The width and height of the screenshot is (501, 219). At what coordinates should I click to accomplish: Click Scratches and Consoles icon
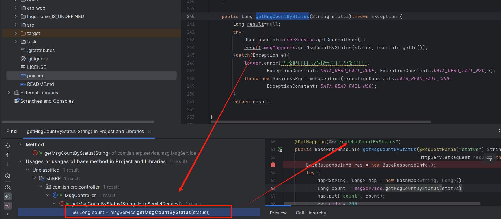[17, 101]
